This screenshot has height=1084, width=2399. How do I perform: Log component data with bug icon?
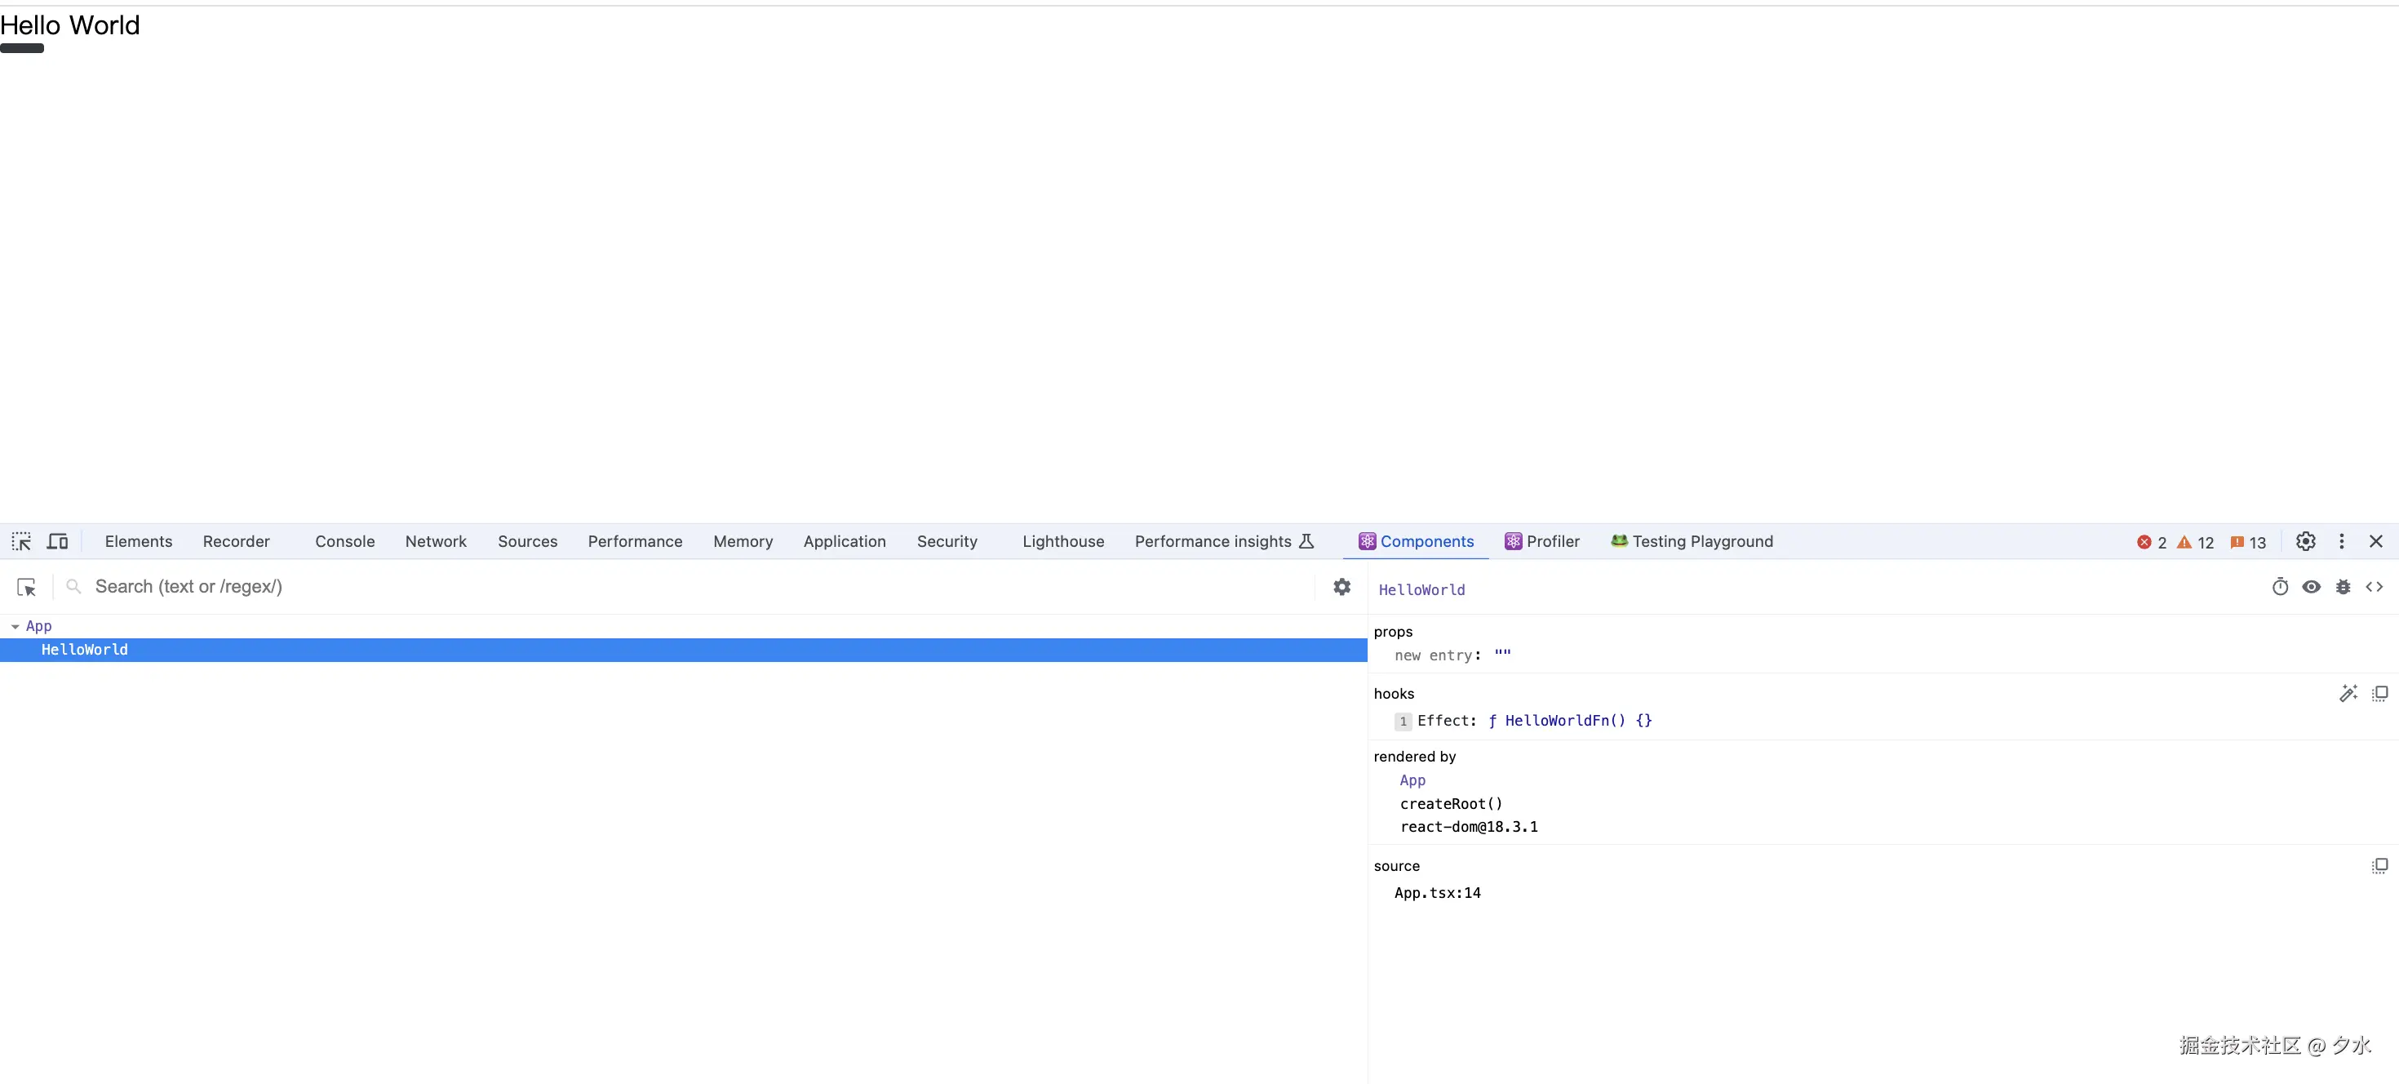point(2342,587)
